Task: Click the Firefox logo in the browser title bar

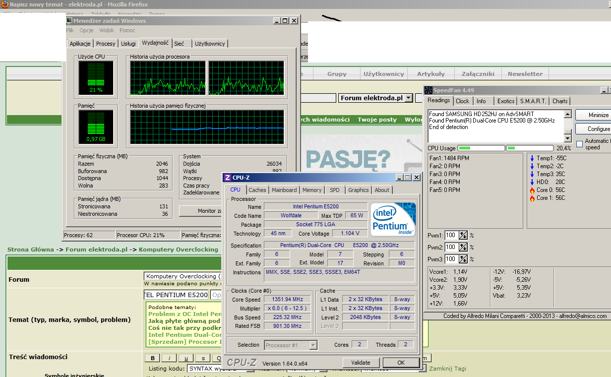Action: 5,4
